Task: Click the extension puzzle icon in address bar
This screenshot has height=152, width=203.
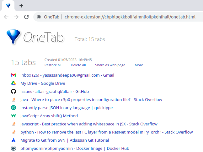Action: pyautogui.click(x=39, y=17)
